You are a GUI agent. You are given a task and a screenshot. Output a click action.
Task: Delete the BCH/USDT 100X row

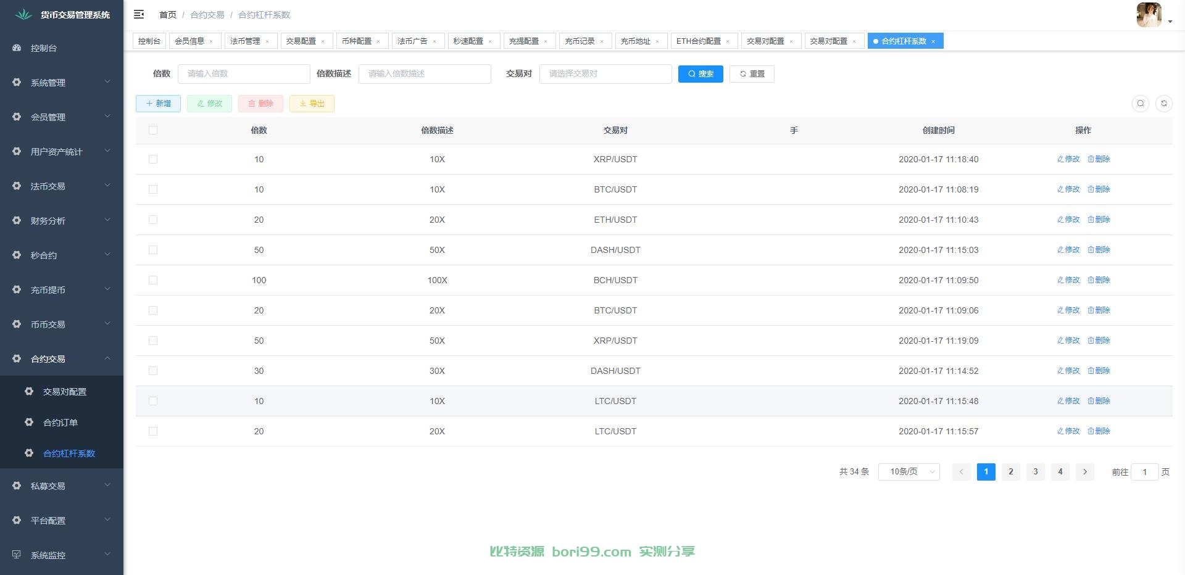[x=1099, y=280]
